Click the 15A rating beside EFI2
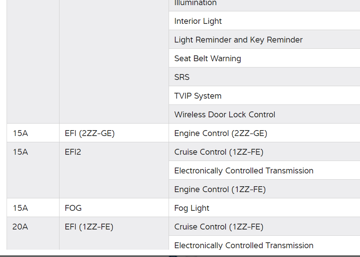Screen dimensions: 360x257 coord(20,152)
